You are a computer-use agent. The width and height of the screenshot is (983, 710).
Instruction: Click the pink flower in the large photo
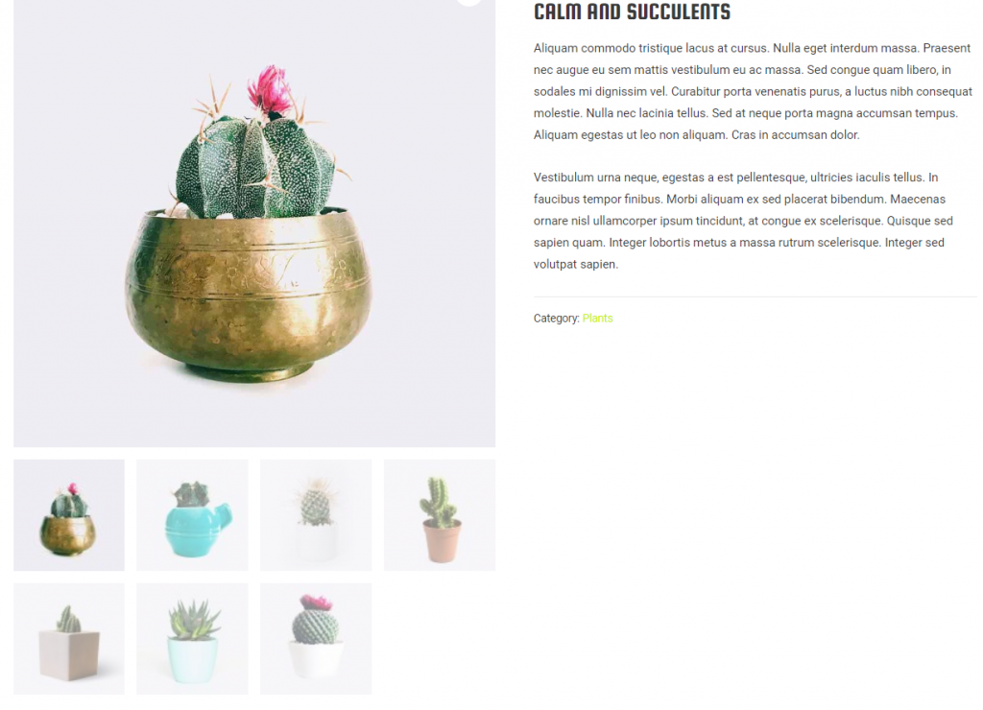point(270,89)
